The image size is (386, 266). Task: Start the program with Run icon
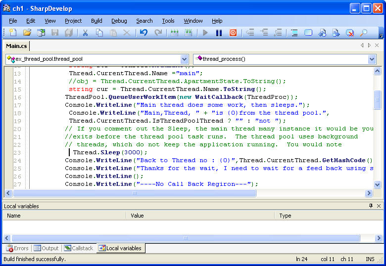205,33
